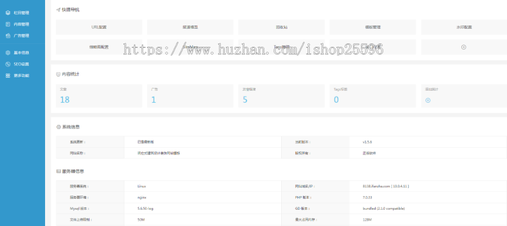Click the 内容统计 heading

click(70, 74)
